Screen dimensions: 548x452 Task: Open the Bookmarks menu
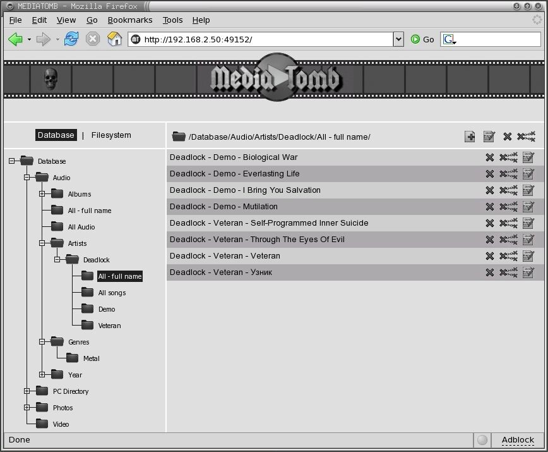130,20
